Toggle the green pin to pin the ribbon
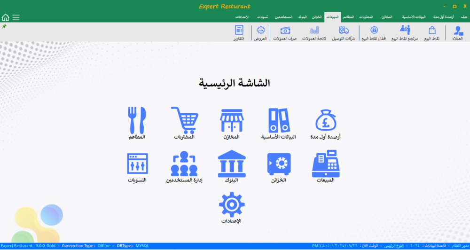The height and width of the screenshot is (250, 470). click(x=4, y=26)
